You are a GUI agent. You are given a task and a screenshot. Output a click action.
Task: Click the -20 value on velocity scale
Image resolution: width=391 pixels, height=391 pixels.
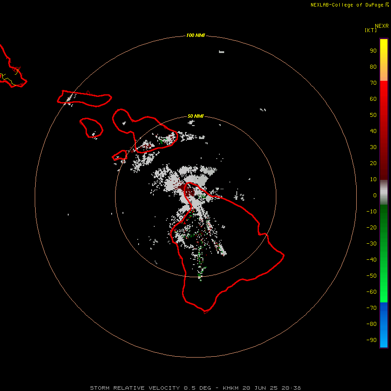[x=371, y=227]
